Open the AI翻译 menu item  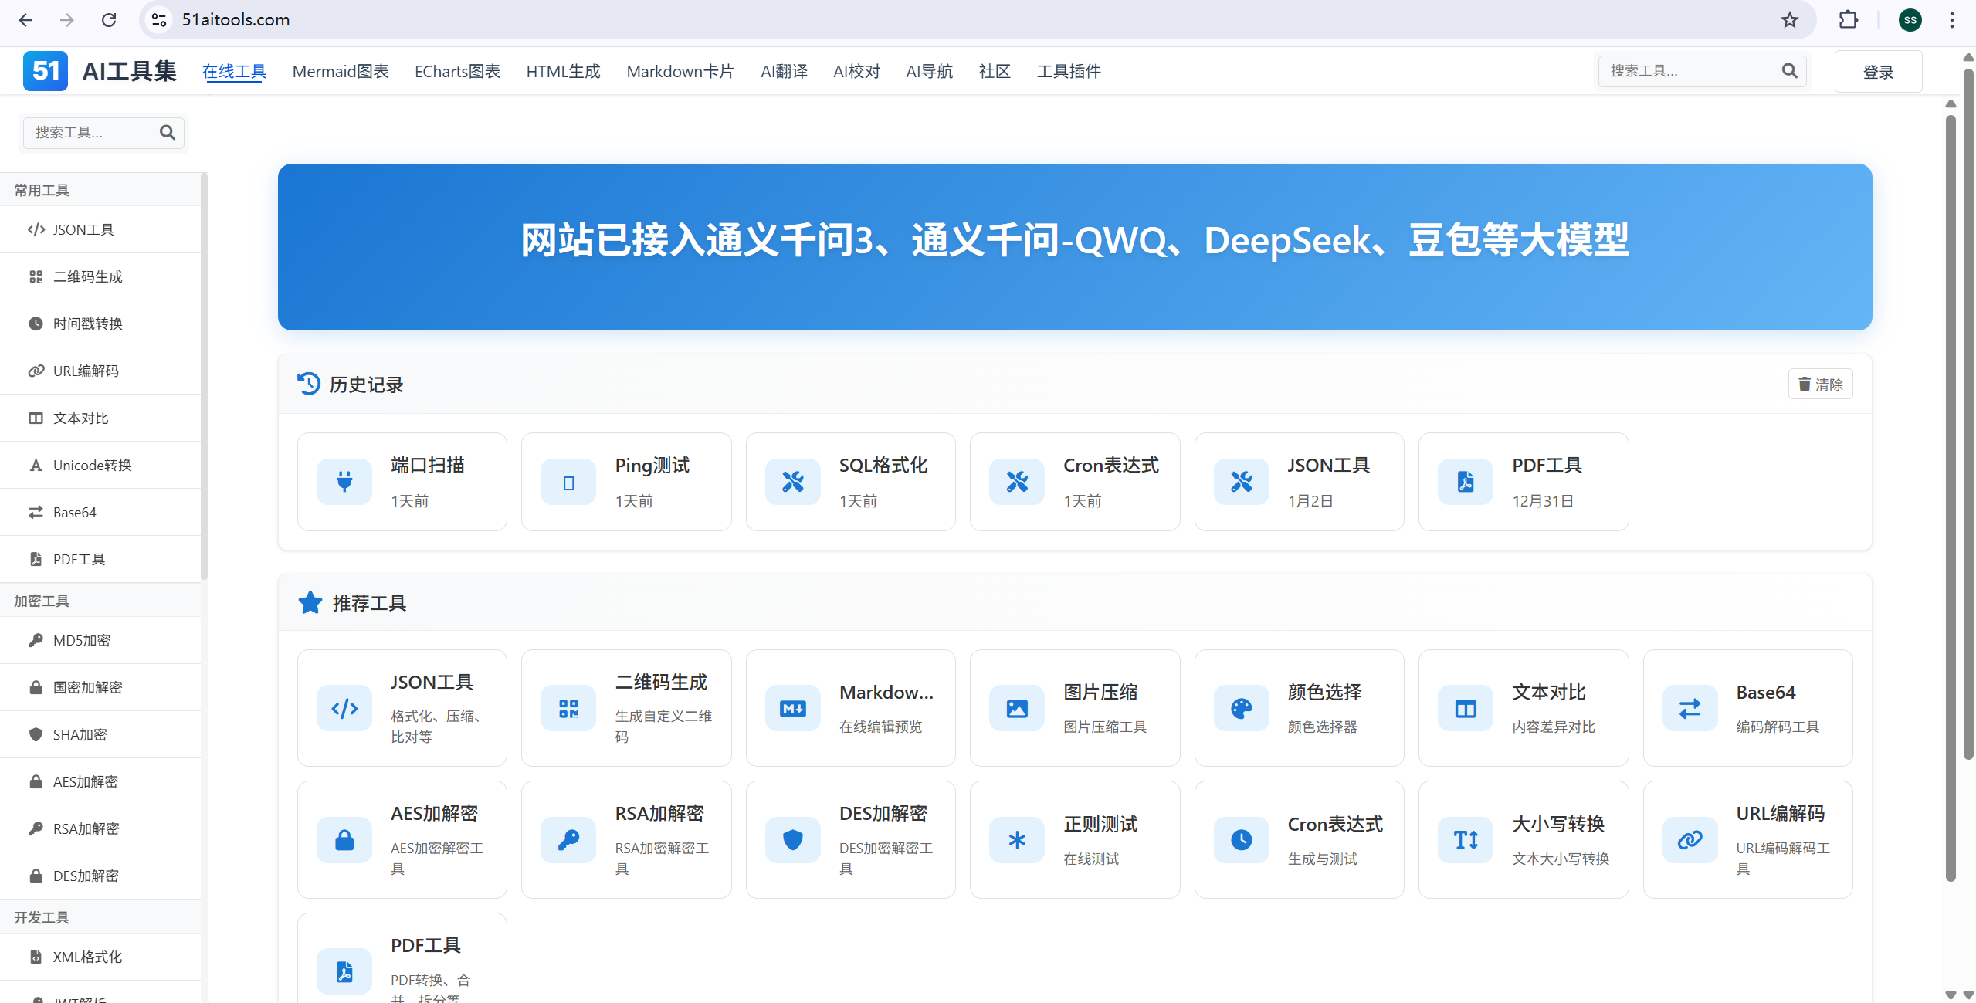point(783,71)
